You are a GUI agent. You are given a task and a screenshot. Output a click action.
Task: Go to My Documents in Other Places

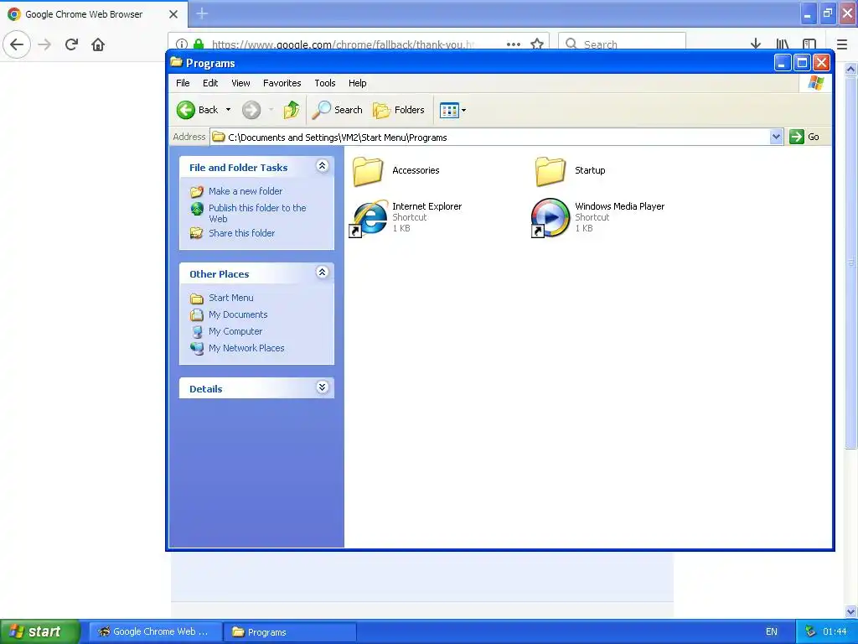pos(238,315)
